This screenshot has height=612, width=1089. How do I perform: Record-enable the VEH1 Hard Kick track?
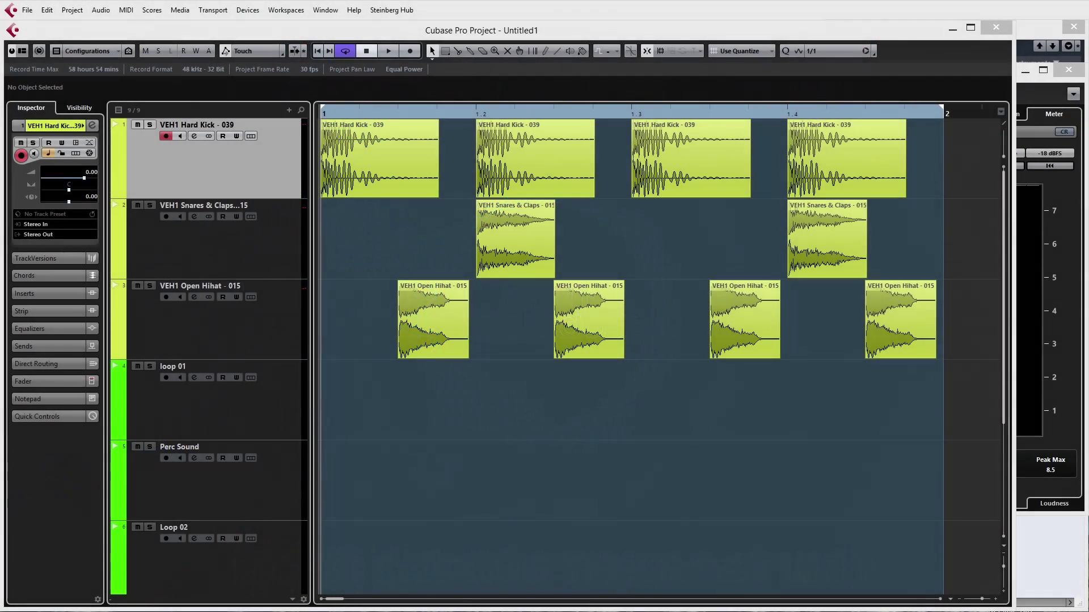[166, 136]
